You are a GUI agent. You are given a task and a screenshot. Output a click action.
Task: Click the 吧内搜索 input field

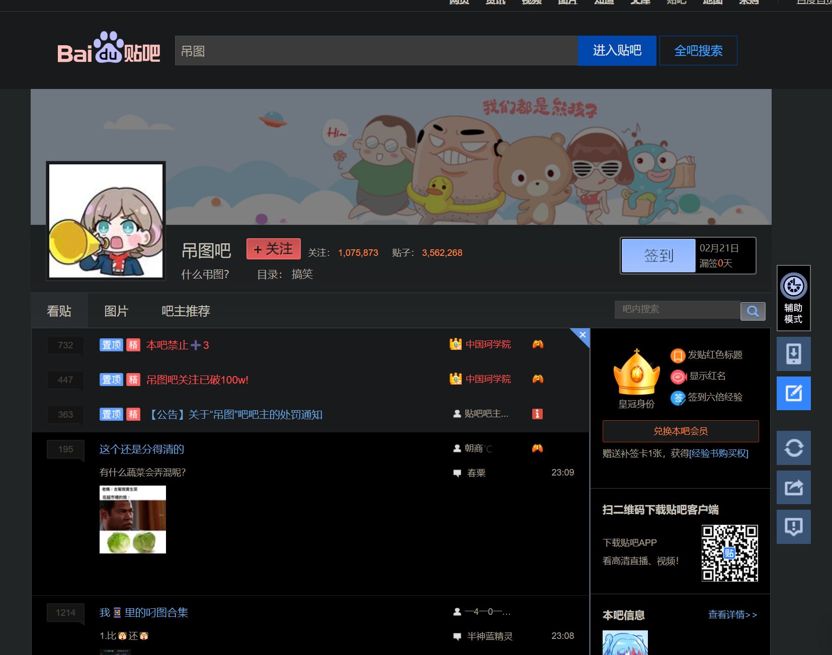tap(677, 309)
